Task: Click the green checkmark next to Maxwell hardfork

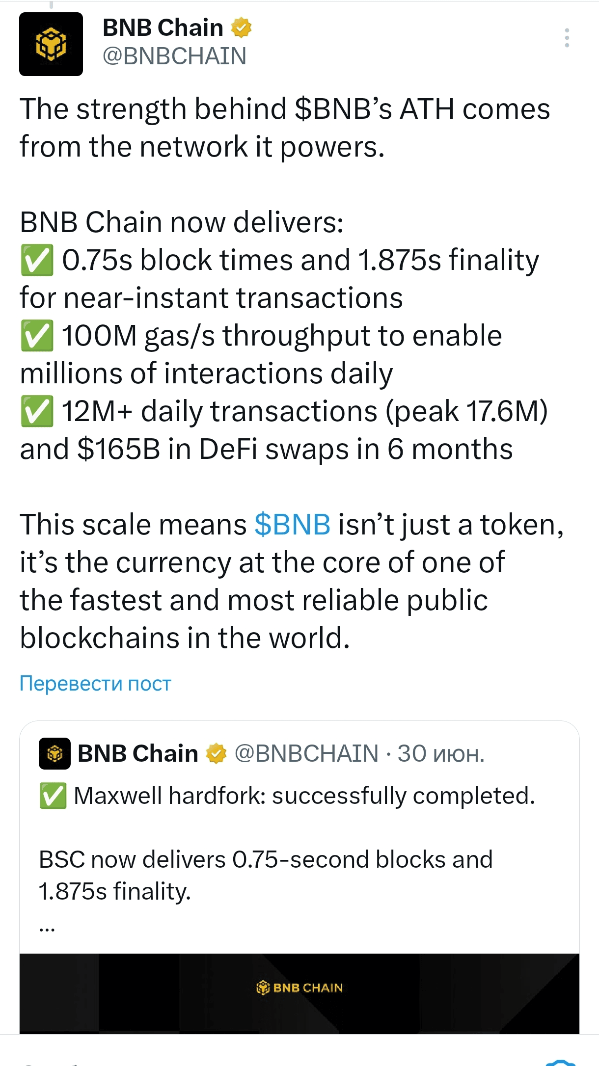Action: 53,796
